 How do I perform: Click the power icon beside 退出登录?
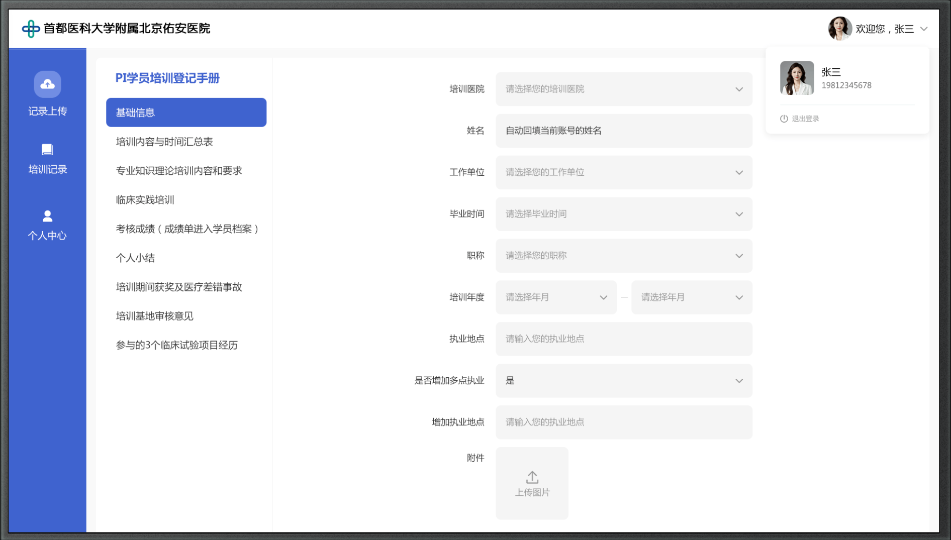point(784,119)
